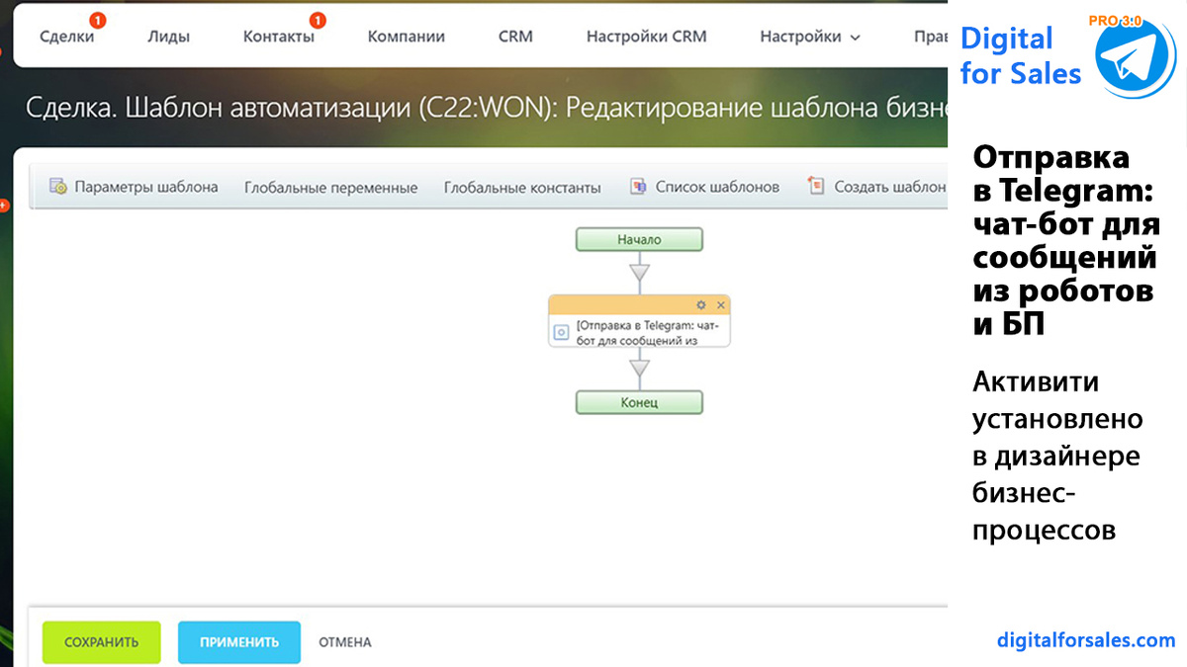Image resolution: width=1187 pixels, height=667 pixels.
Task: Click the arrow above Конец
Action: click(640, 369)
